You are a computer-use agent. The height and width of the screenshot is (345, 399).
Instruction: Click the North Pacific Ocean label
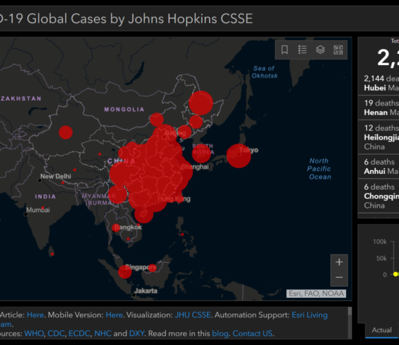click(319, 169)
